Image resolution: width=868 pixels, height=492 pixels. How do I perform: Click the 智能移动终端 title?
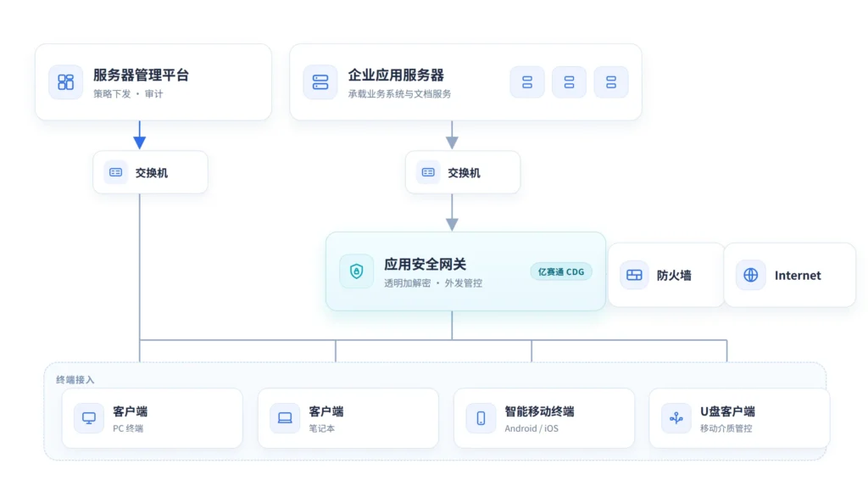(539, 411)
